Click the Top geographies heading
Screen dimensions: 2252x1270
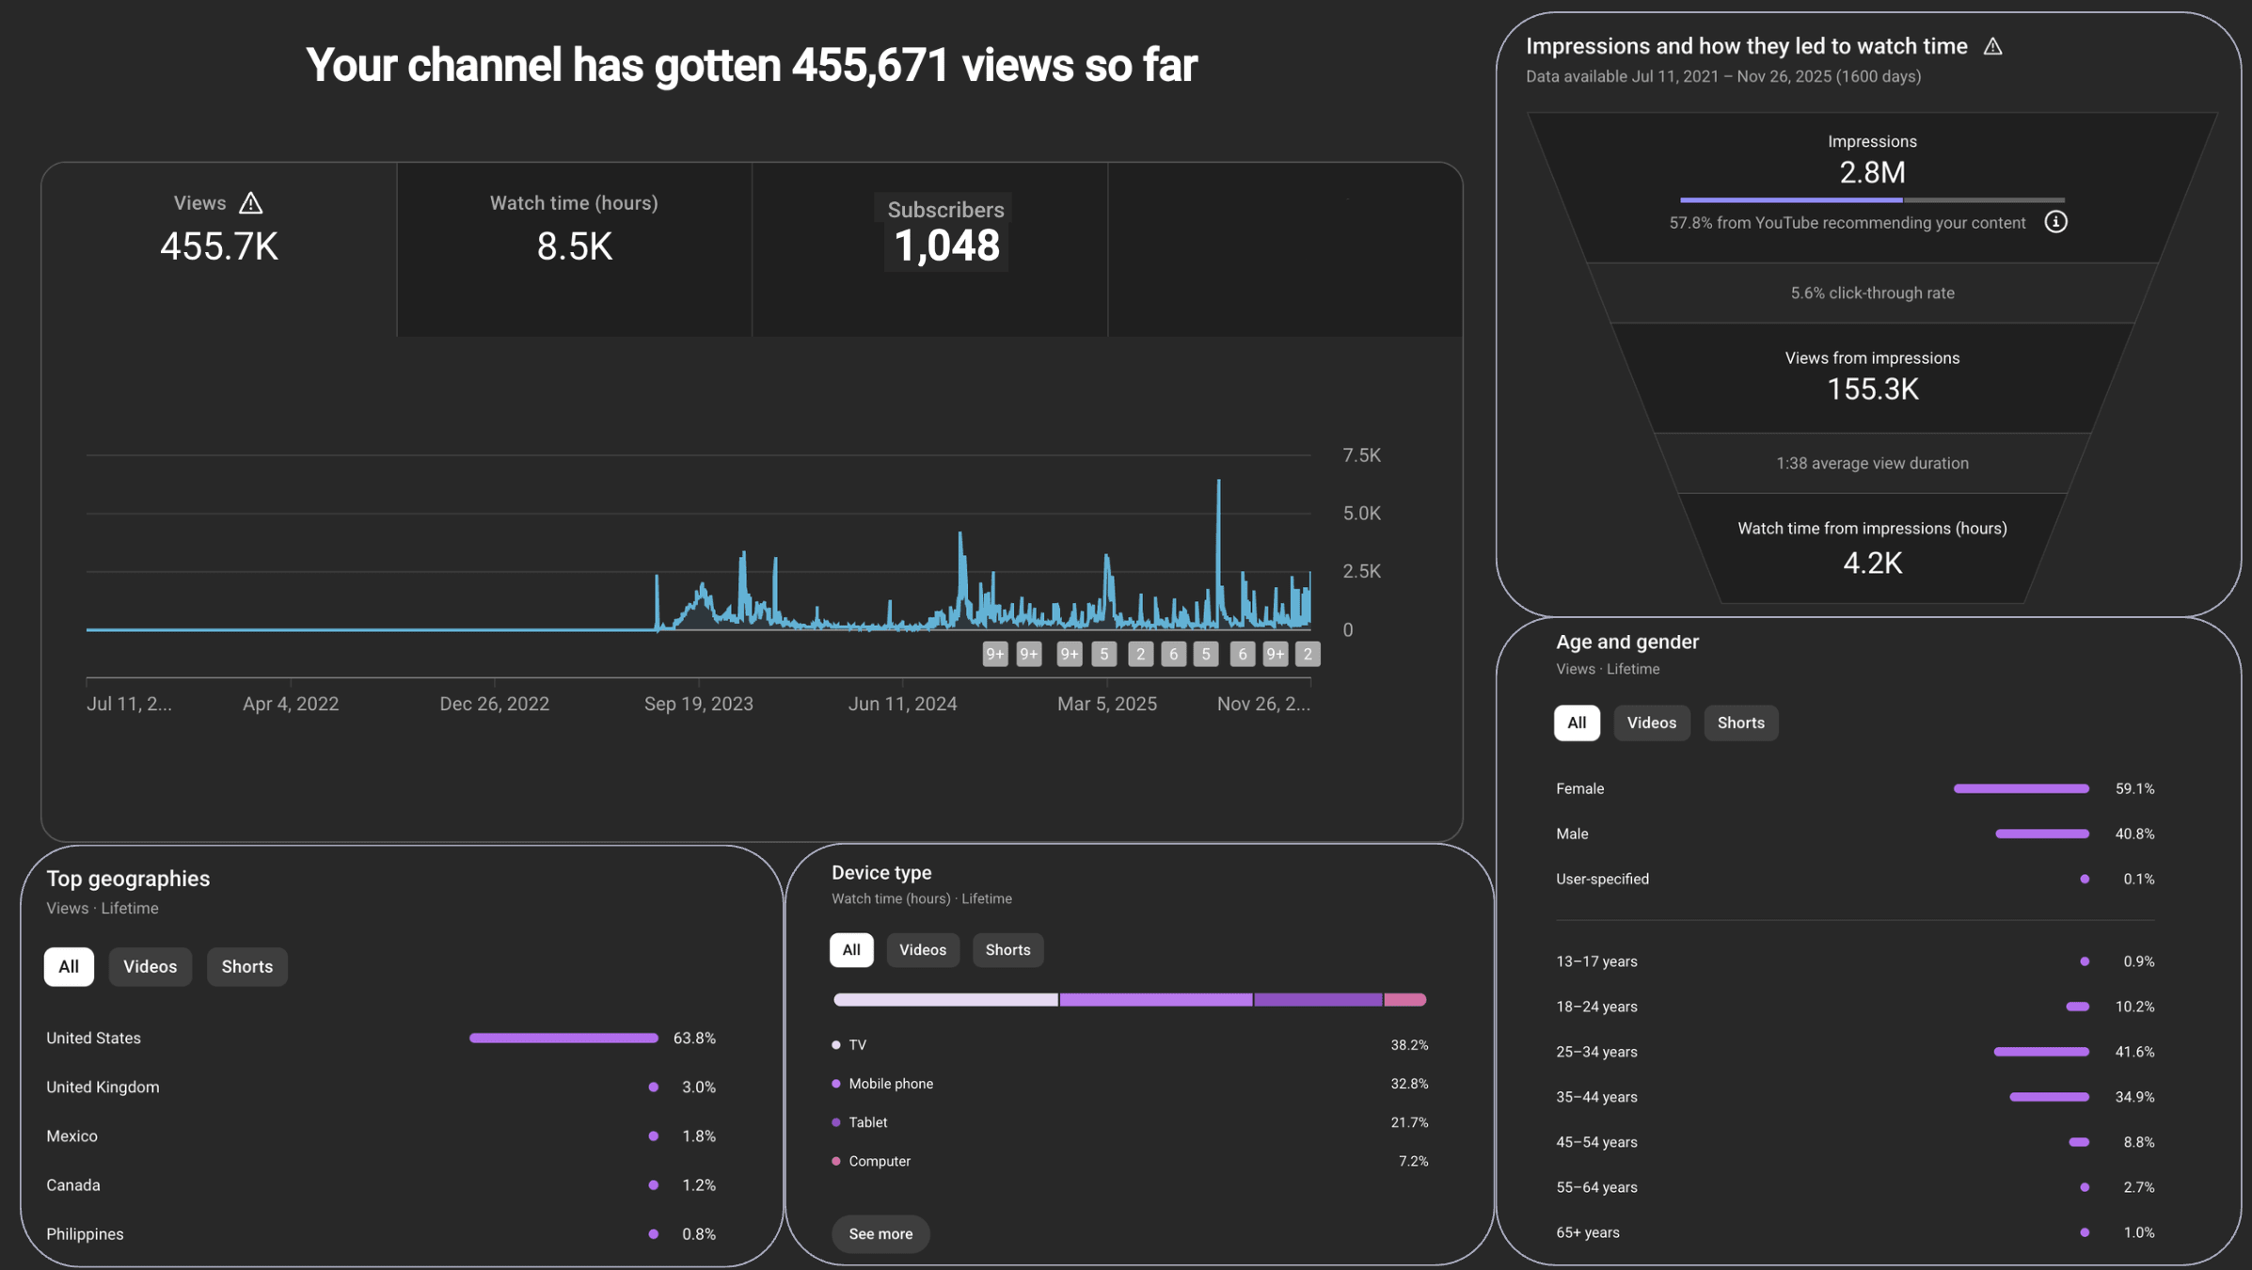tap(128, 878)
